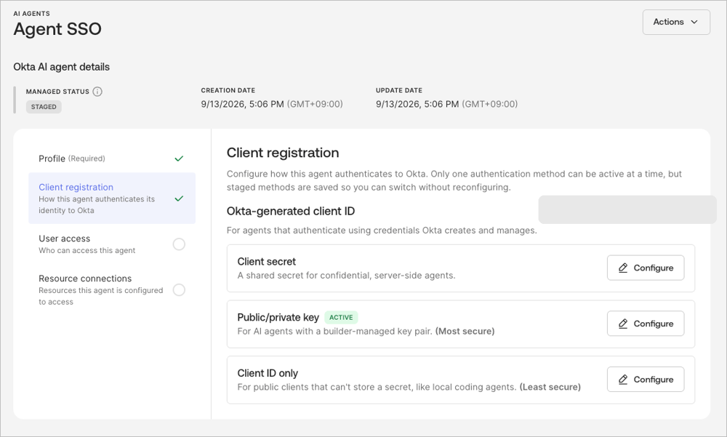Click the Client secret title text

pos(267,262)
